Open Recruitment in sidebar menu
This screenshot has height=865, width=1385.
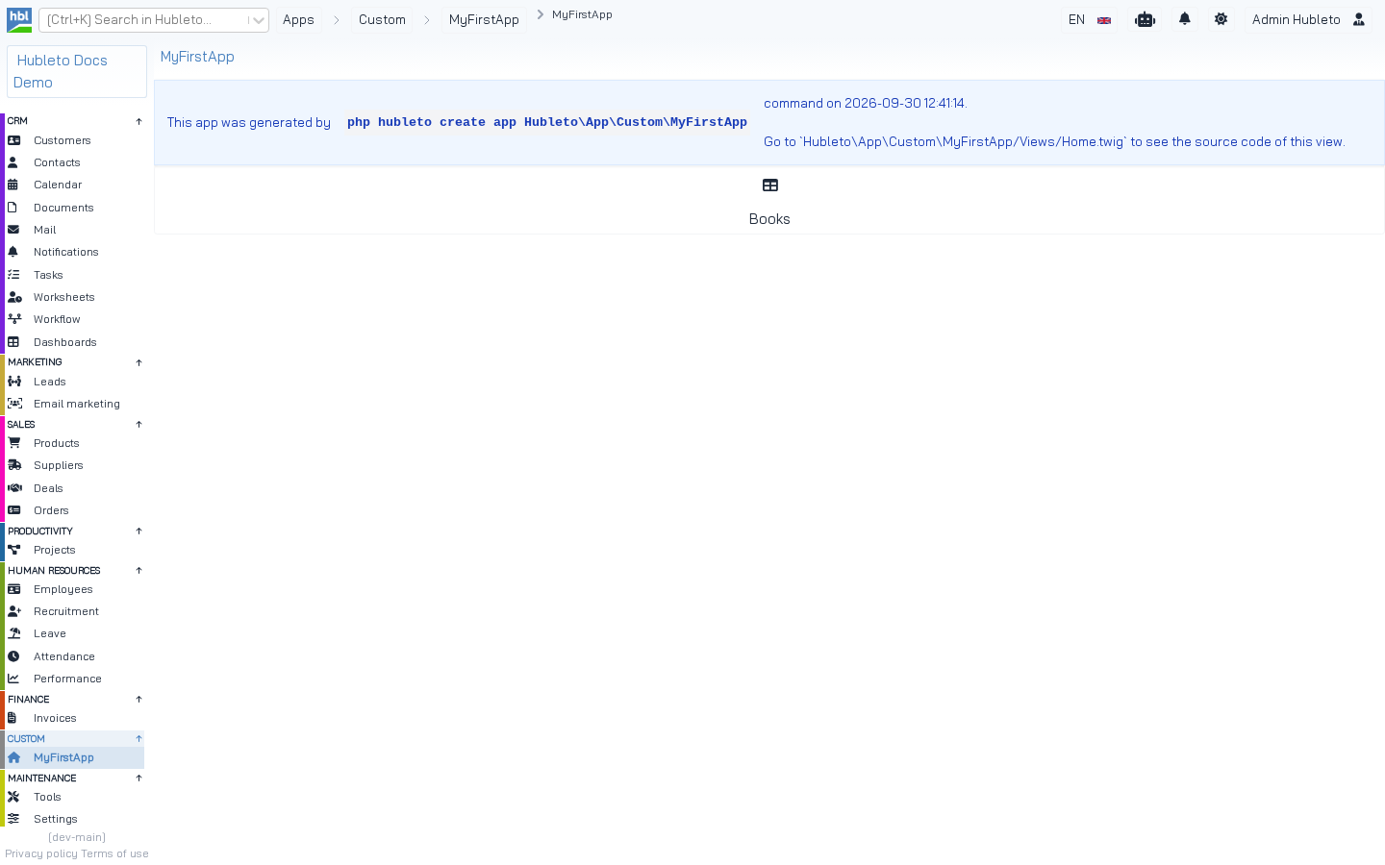tap(74, 611)
